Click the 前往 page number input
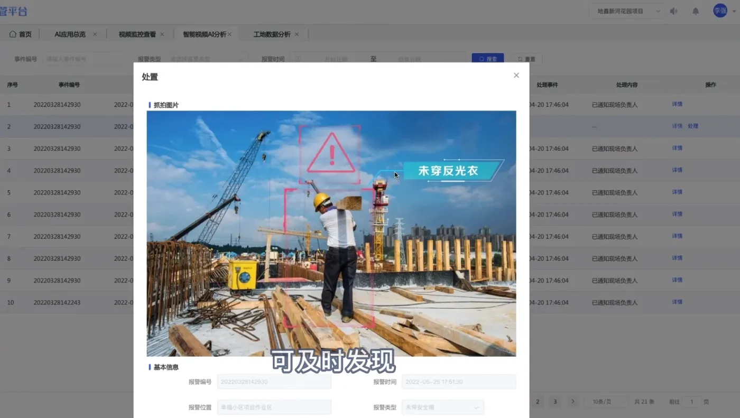This screenshot has height=418, width=740. [x=692, y=402]
